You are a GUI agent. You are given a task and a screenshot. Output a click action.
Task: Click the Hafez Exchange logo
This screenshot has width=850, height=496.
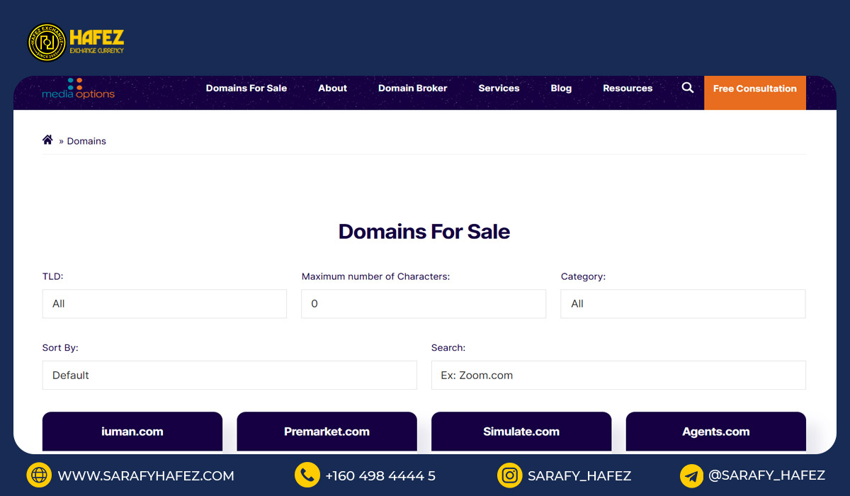[75, 43]
